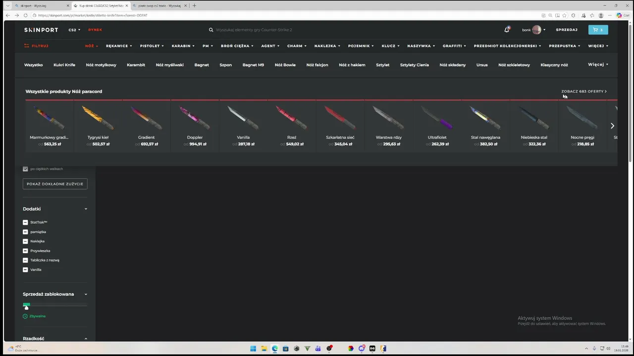
Task: Select the Stal nawęglana knife image
Action: tap(485, 118)
